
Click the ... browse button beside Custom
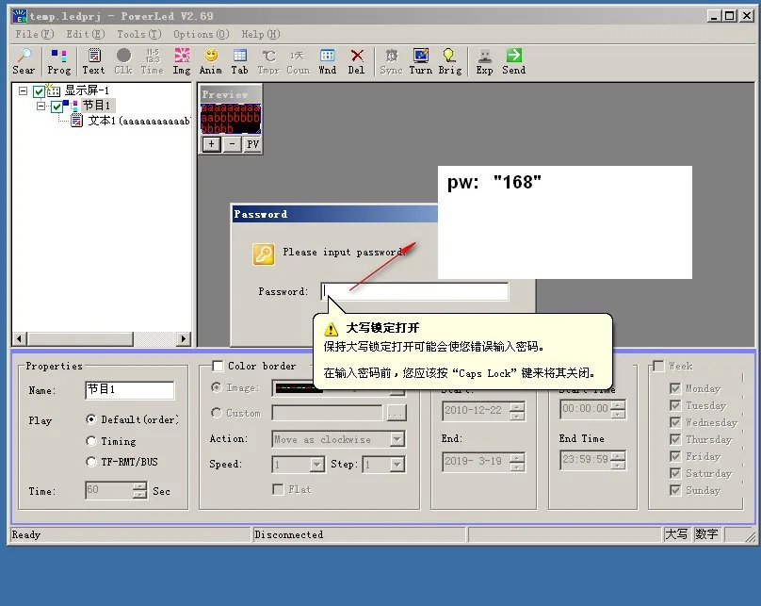click(397, 413)
